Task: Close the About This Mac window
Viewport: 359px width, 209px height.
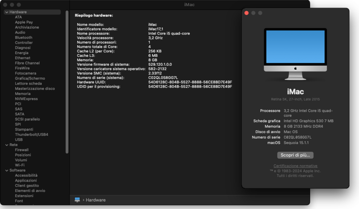Action: coord(246,13)
